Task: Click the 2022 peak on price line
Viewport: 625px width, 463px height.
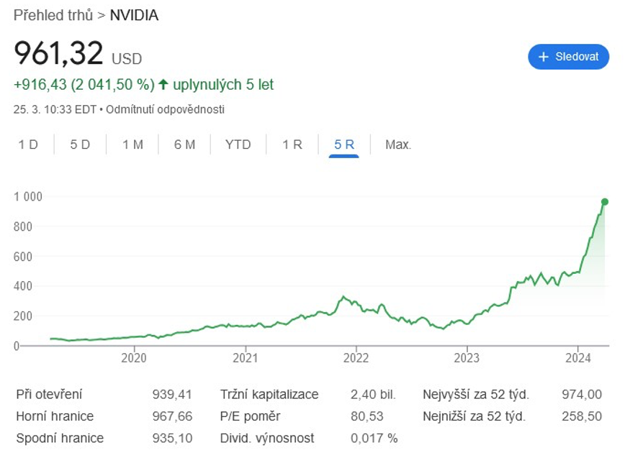Action: tap(344, 297)
